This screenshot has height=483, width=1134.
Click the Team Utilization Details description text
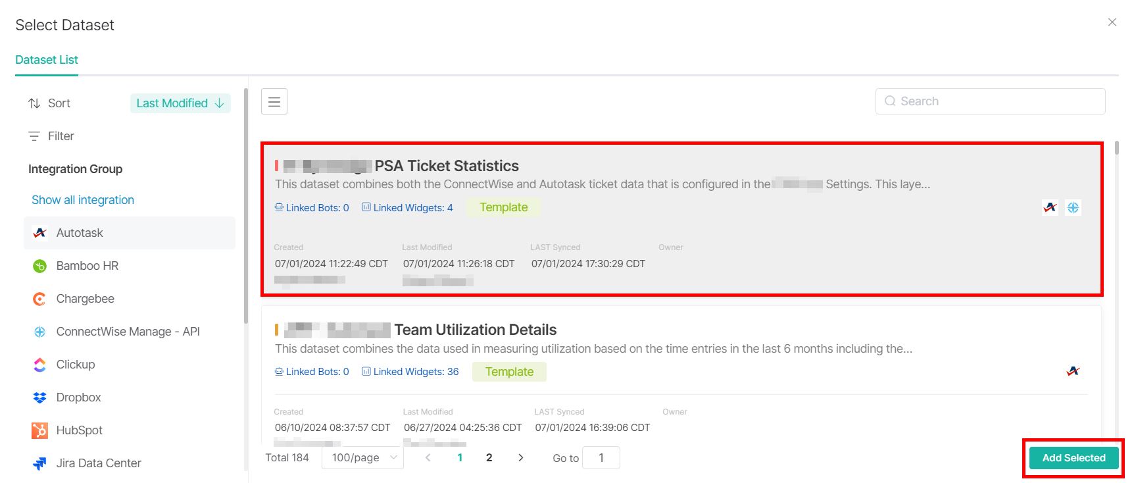click(594, 349)
